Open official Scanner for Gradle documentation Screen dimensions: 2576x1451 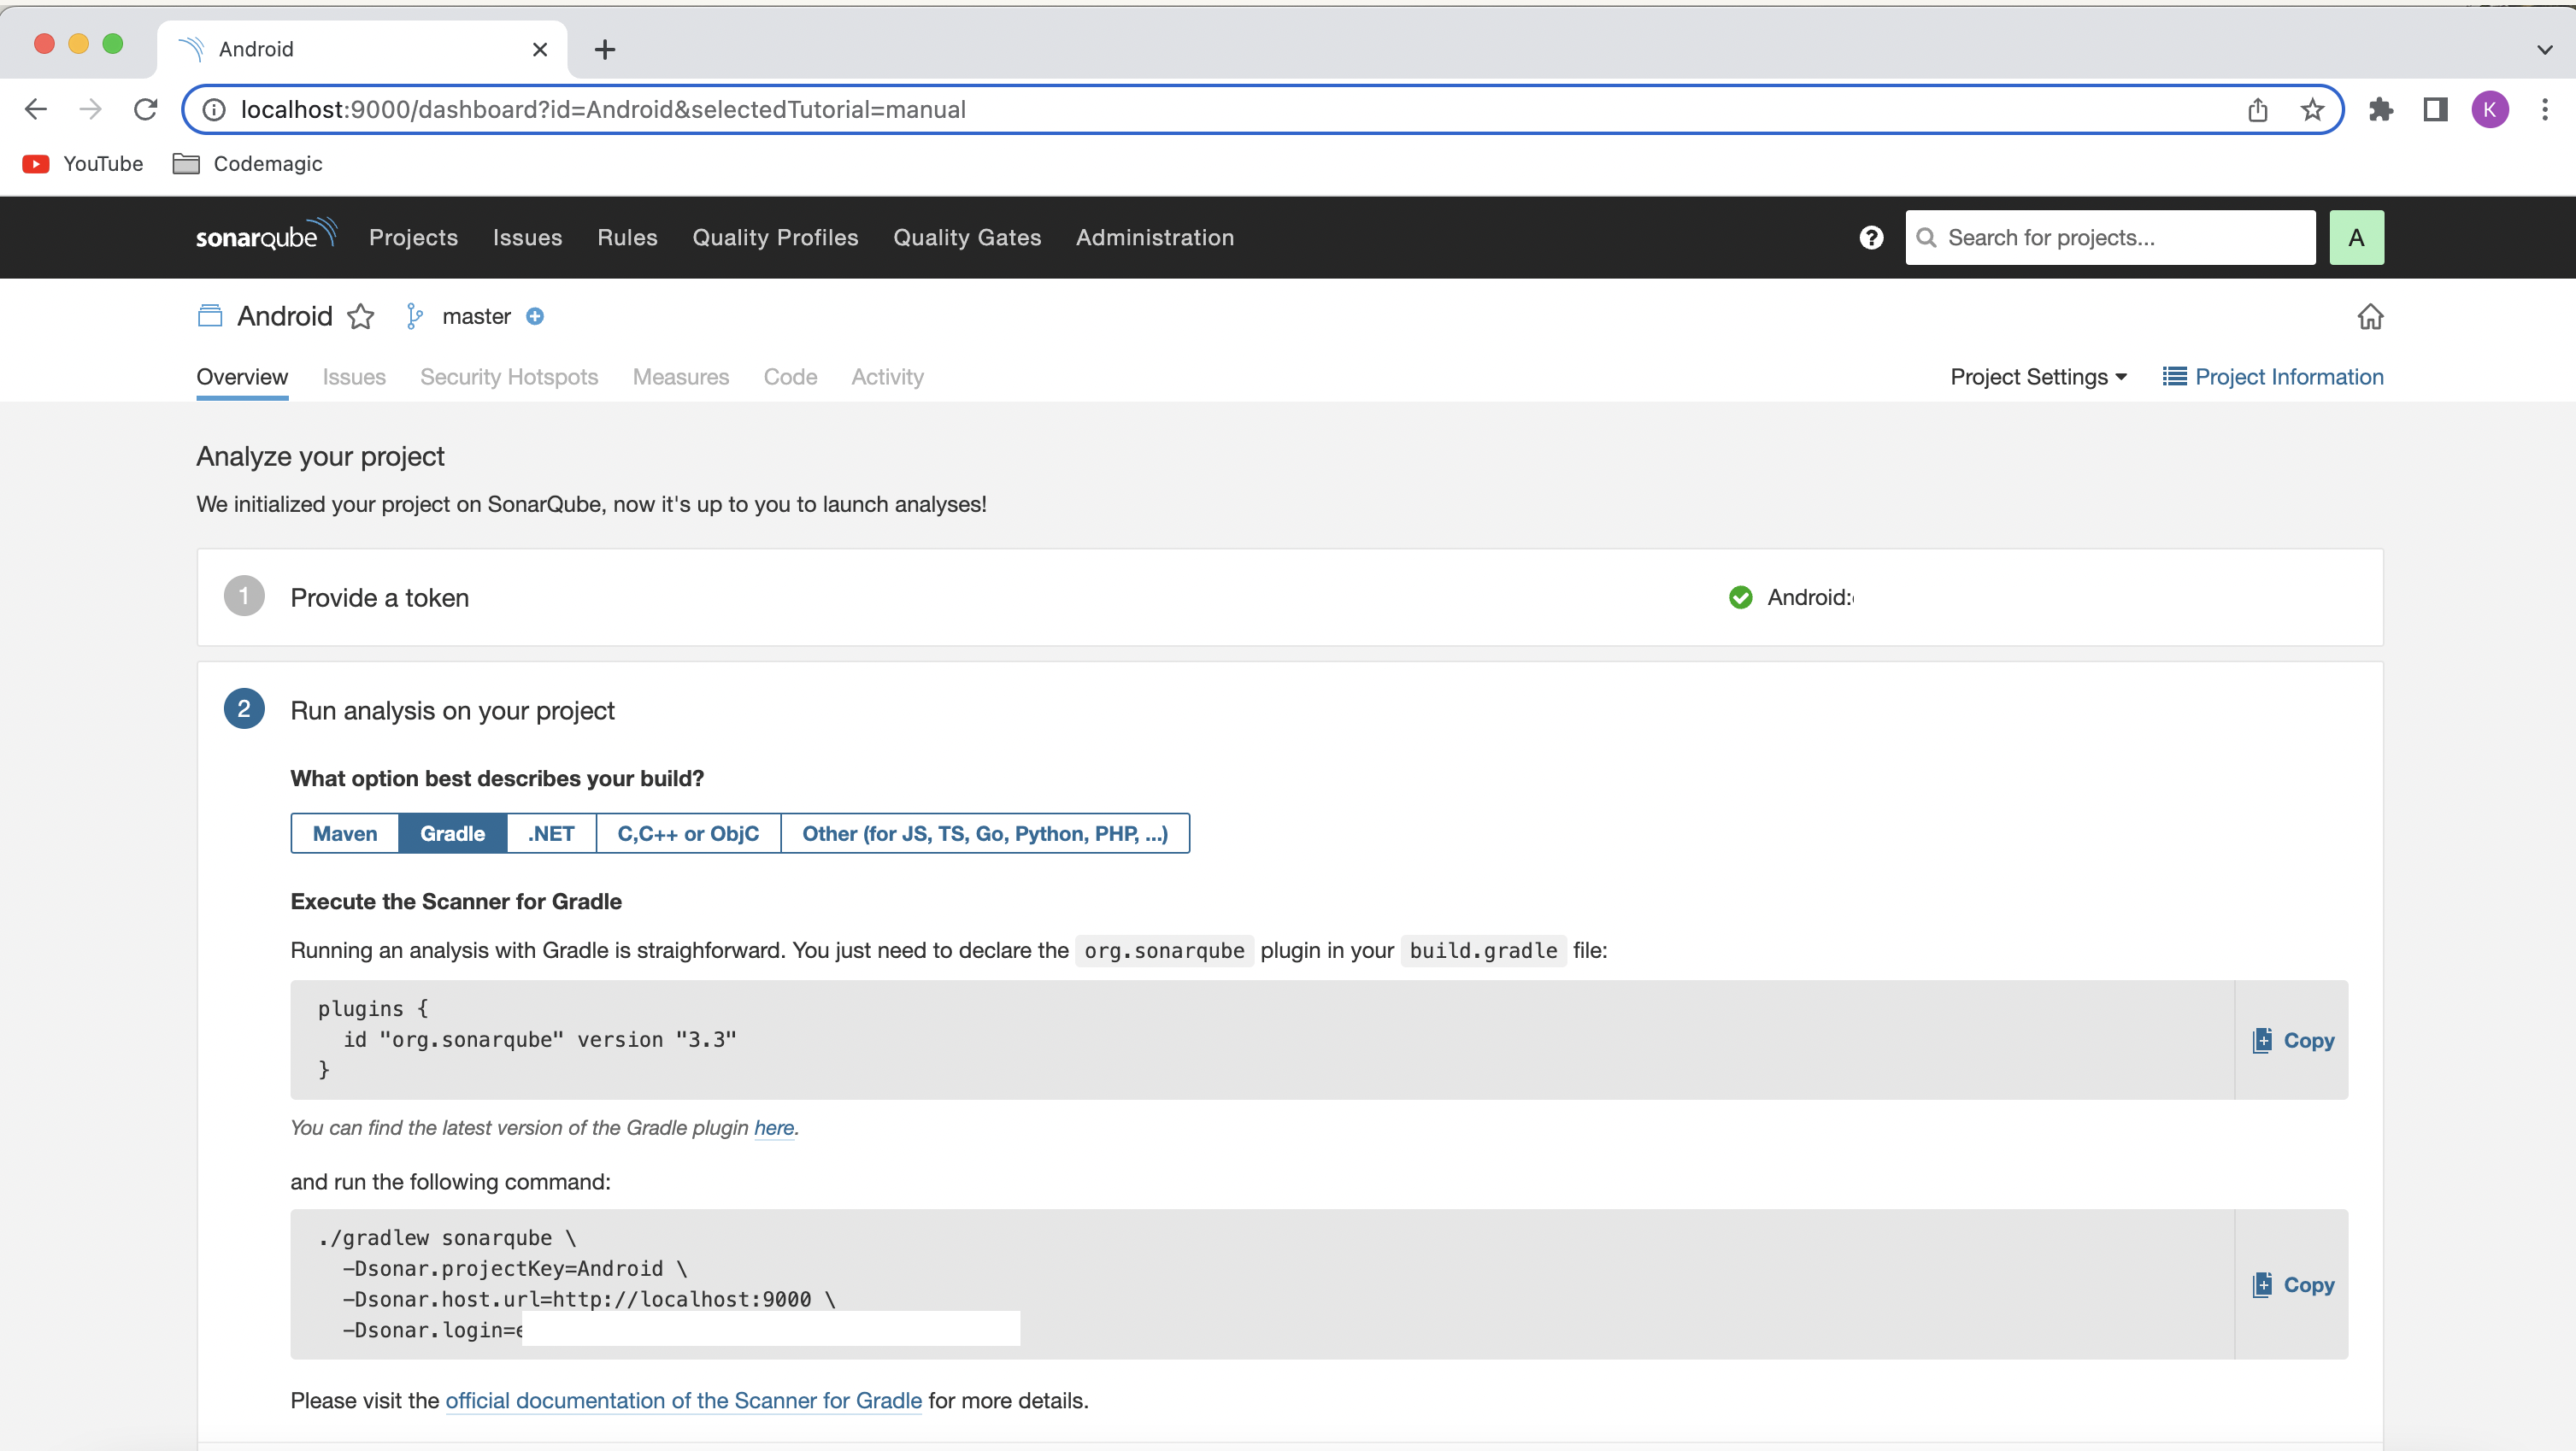683,1400
